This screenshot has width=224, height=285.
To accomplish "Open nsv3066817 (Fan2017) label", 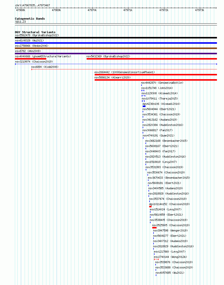I will click(x=158, y=130).
